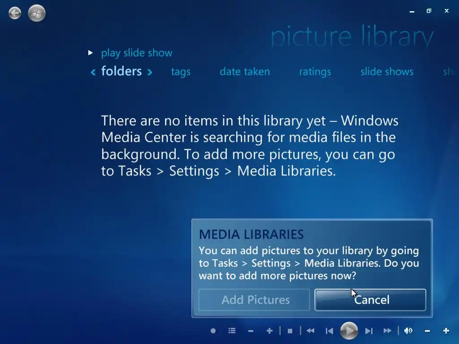This screenshot has height=344, width=459.
Task: Click channel down minus button
Action: click(x=251, y=331)
